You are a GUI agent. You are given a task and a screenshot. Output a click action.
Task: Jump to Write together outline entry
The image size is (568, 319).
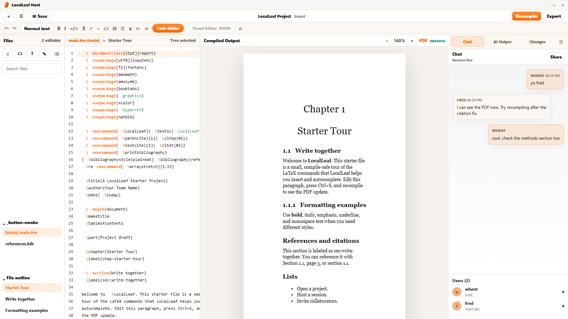click(x=32, y=299)
